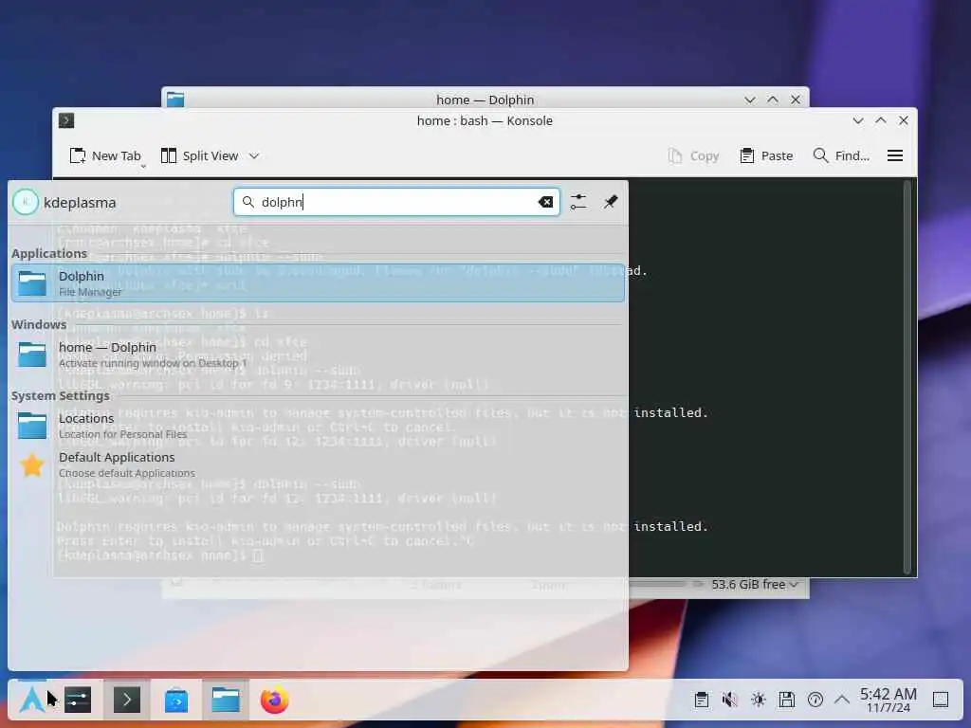Screen dimensions: 971x728
Task: Open the brightness tray icon
Action: click(759, 701)
